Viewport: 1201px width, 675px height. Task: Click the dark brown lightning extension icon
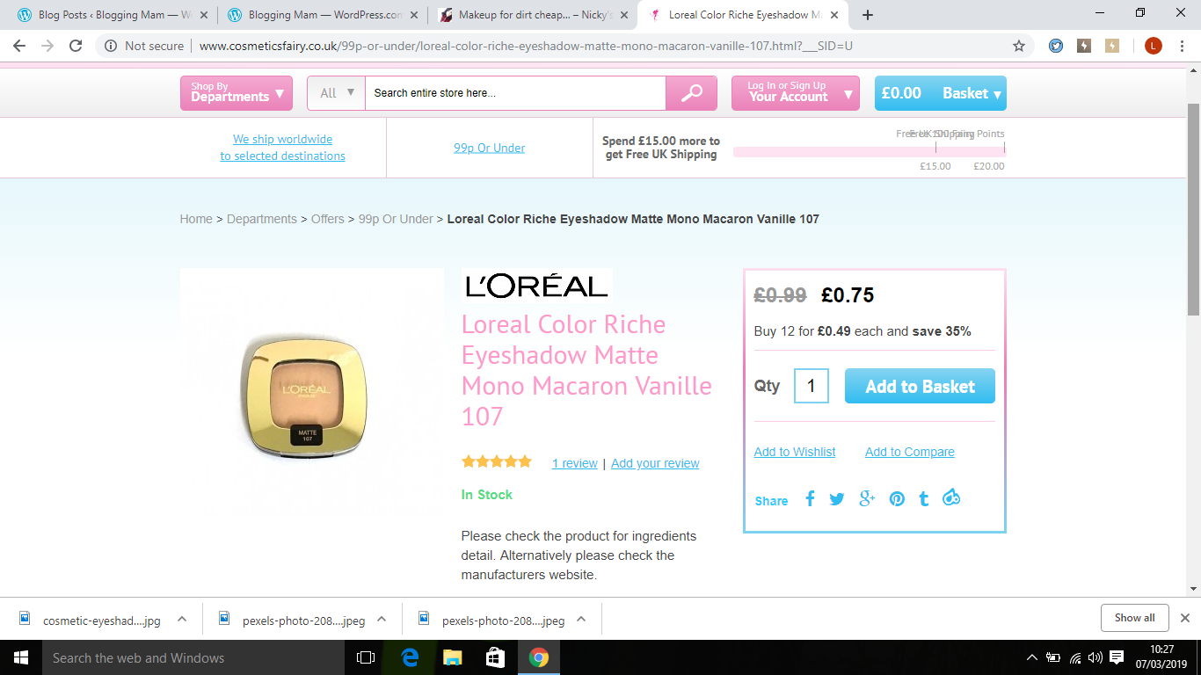1084,46
